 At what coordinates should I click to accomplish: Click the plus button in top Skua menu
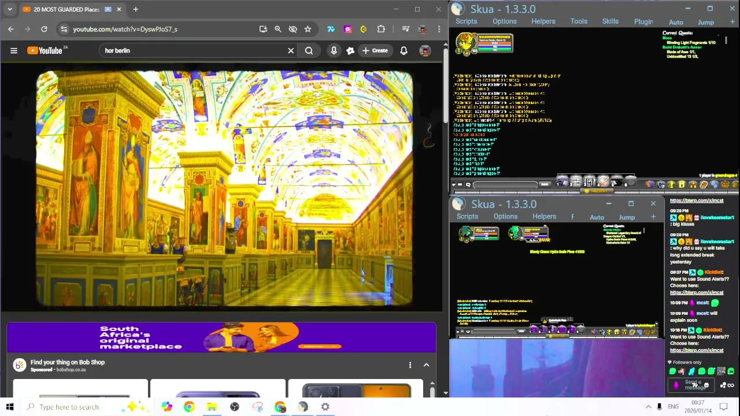click(x=732, y=22)
